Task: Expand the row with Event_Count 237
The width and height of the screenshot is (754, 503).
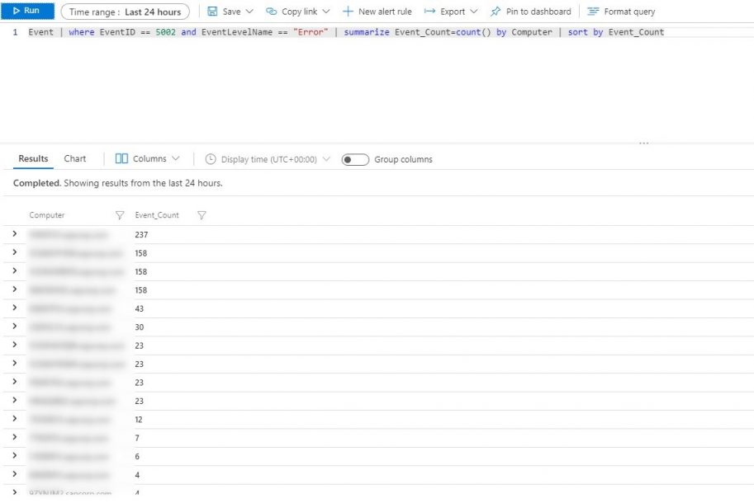Action: 13,234
